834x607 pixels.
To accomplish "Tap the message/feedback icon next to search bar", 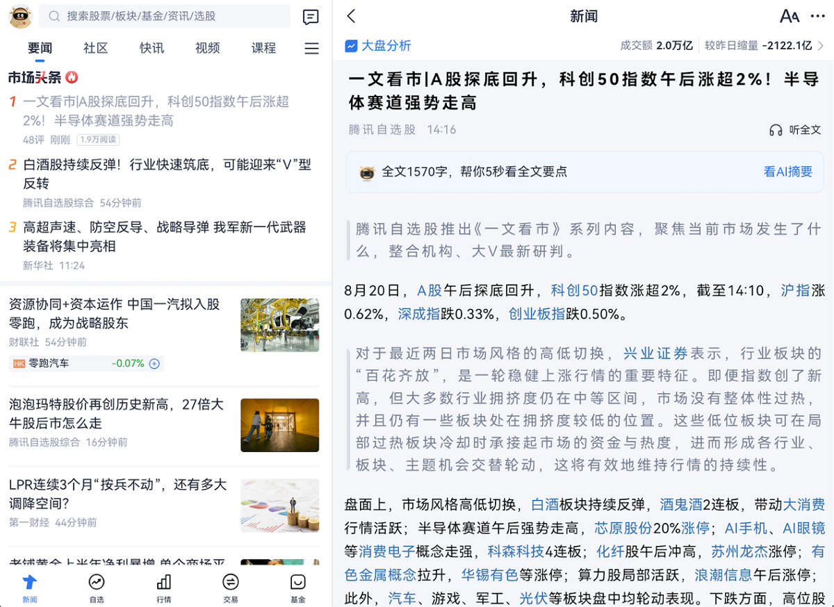I will pos(311,17).
